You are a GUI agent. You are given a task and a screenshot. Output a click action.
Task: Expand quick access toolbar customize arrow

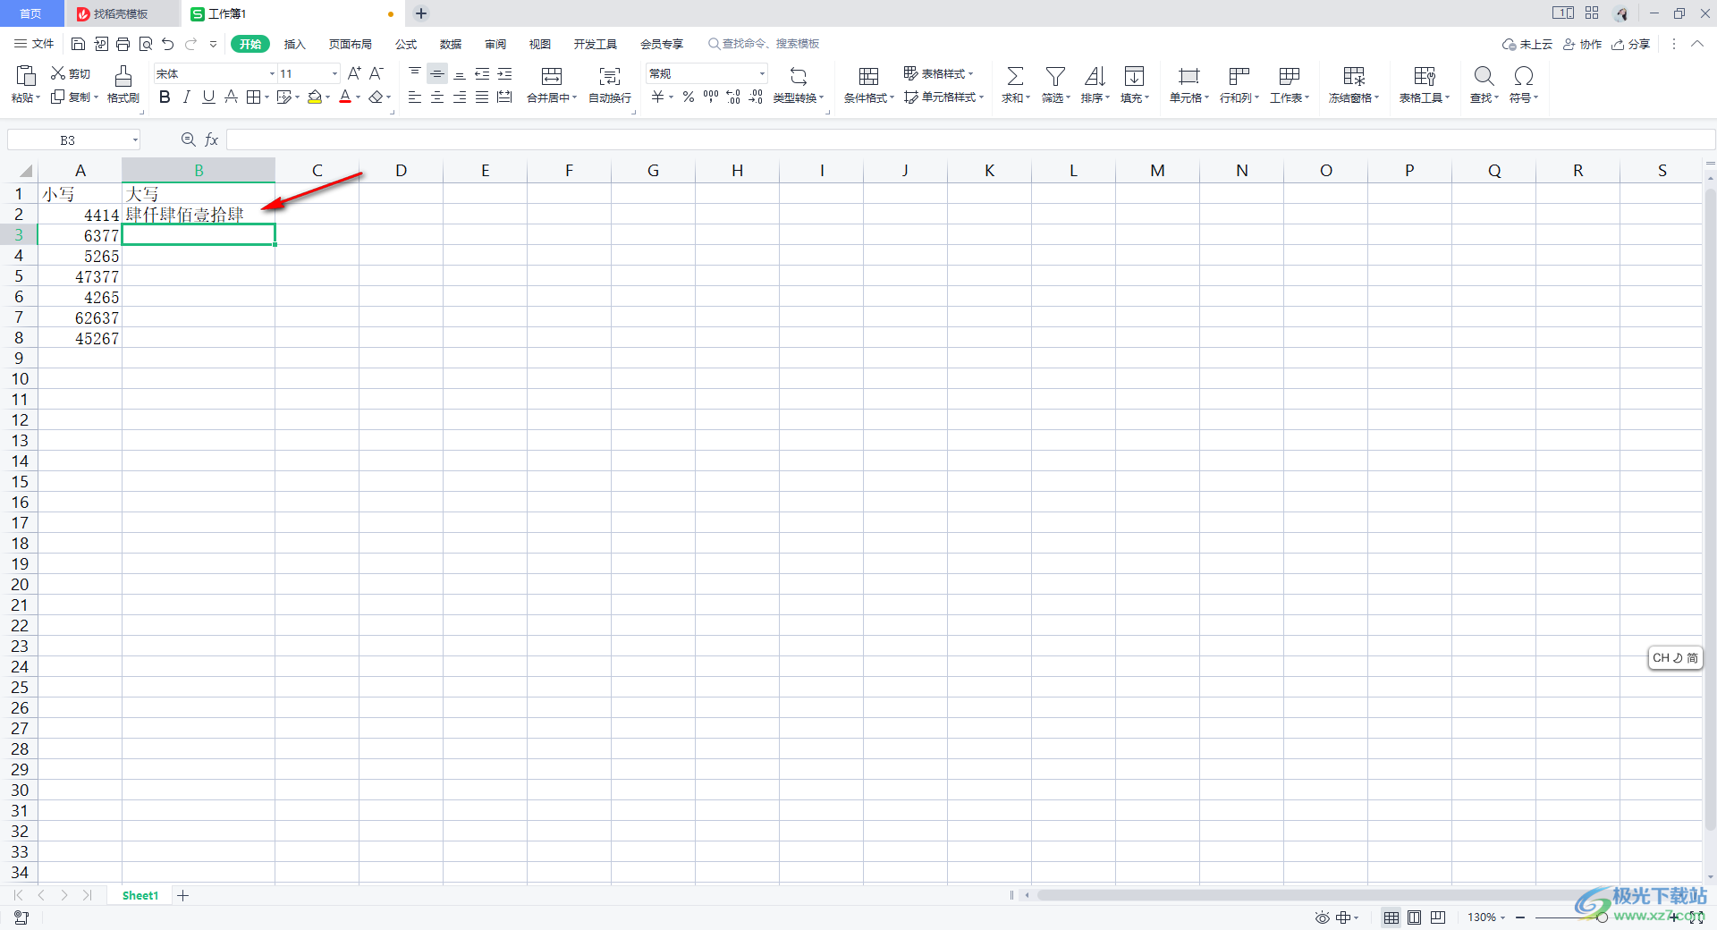click(213, 44)
